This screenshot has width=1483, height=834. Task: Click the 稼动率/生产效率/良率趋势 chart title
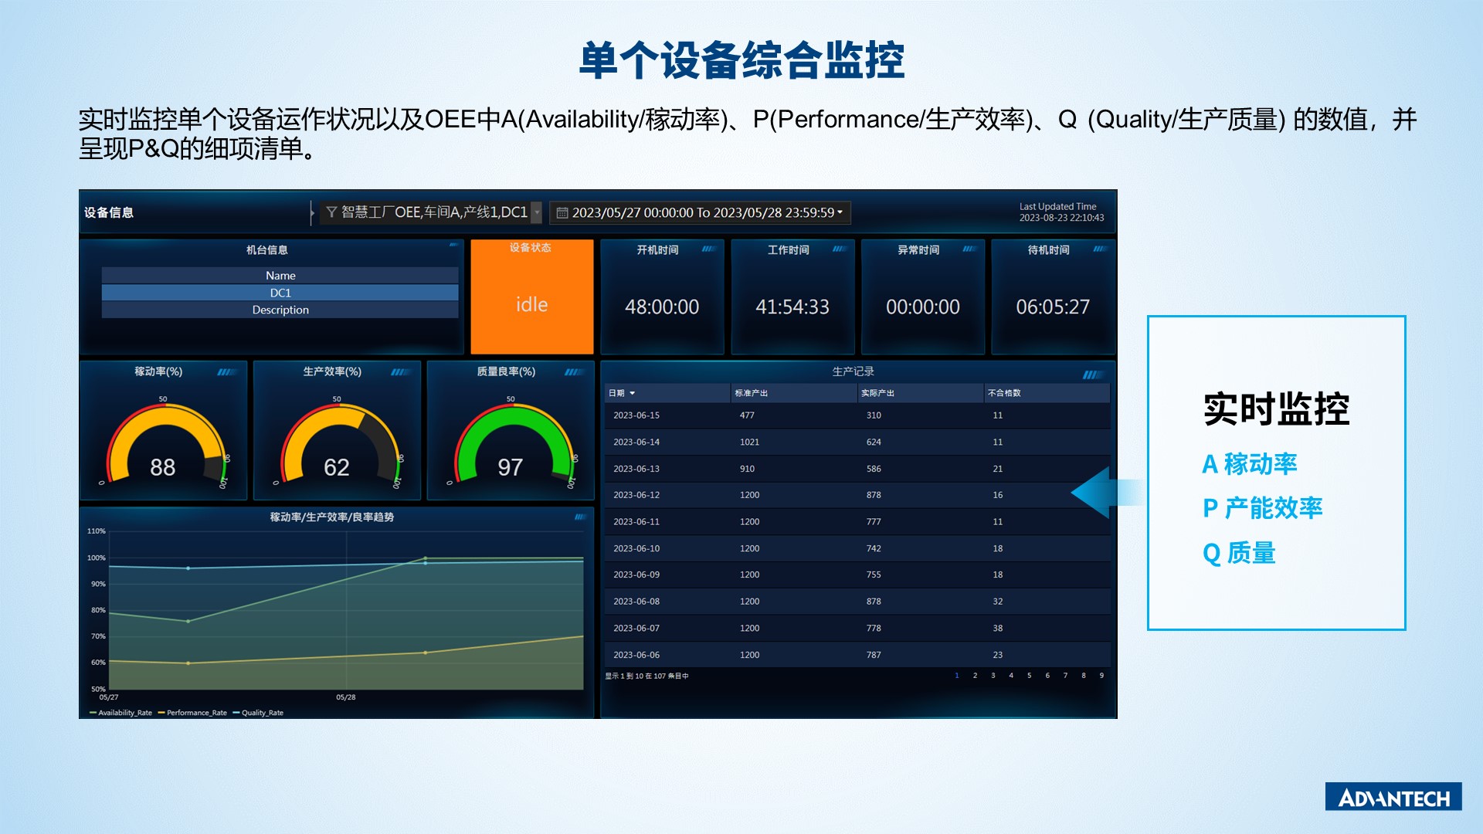[x=331, y=517]
